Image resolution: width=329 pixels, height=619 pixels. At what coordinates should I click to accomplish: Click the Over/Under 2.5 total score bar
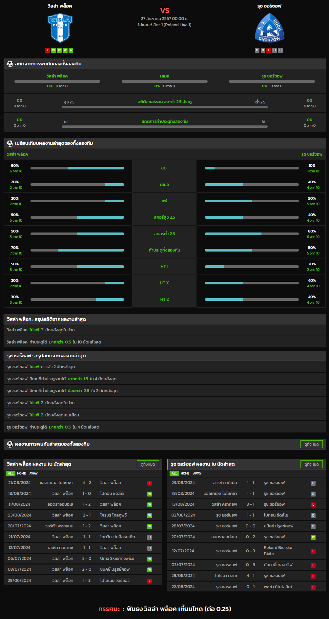point(165,107)
